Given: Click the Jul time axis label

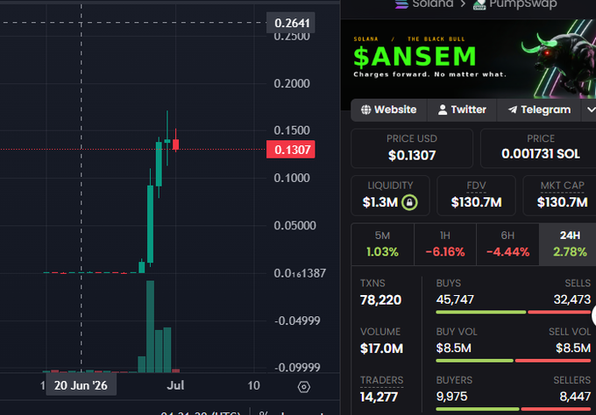Looking at the screenshot, I should (x=175, y=385).
